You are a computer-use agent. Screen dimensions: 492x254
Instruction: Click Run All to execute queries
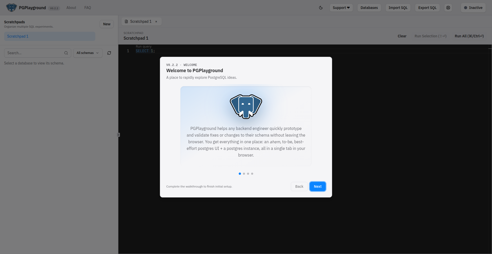click(x=469, y=36)
